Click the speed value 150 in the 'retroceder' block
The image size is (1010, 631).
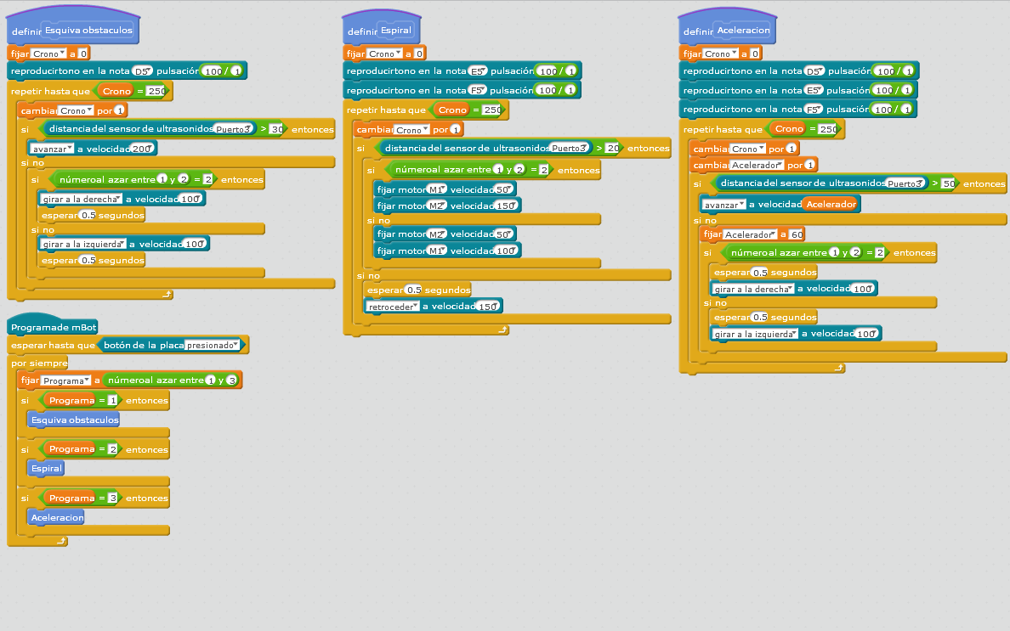coord(488,307)
